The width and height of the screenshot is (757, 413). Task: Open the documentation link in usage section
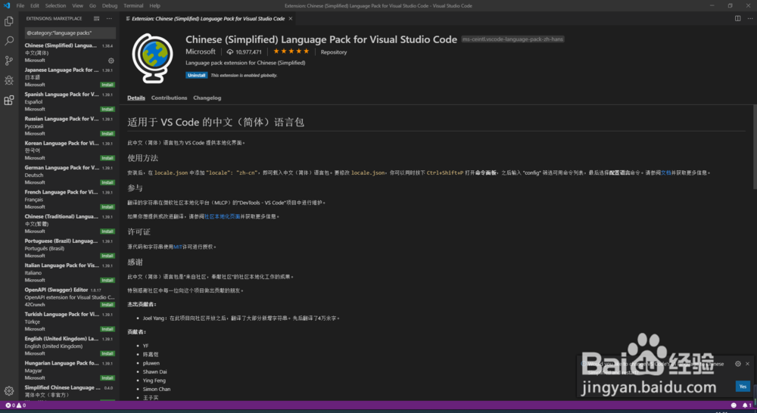[x=666, y=172]
